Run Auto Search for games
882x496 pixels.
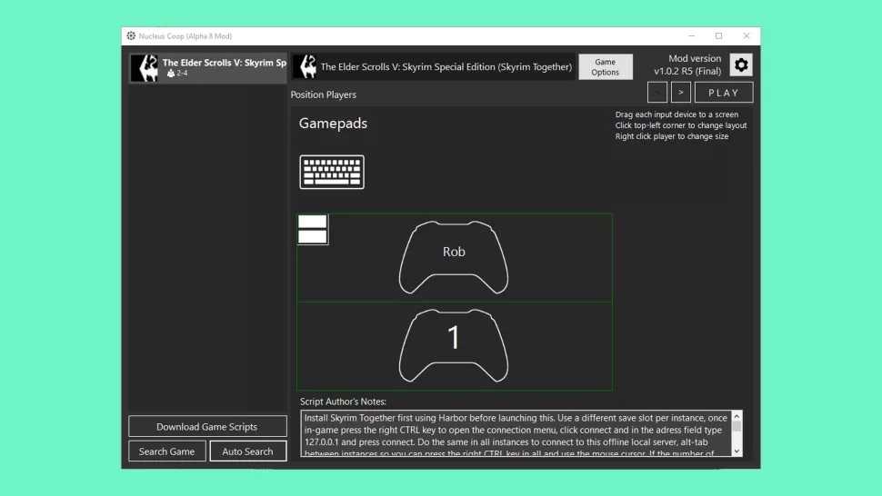pyautogui.click(x=247, y=451)
